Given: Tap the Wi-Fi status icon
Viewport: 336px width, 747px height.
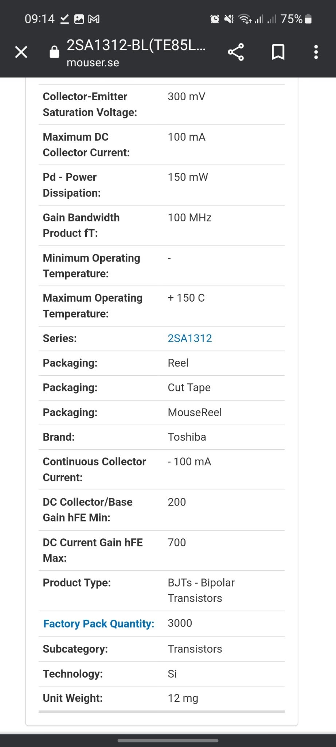Looking at the screenshot, I should 245,19.
